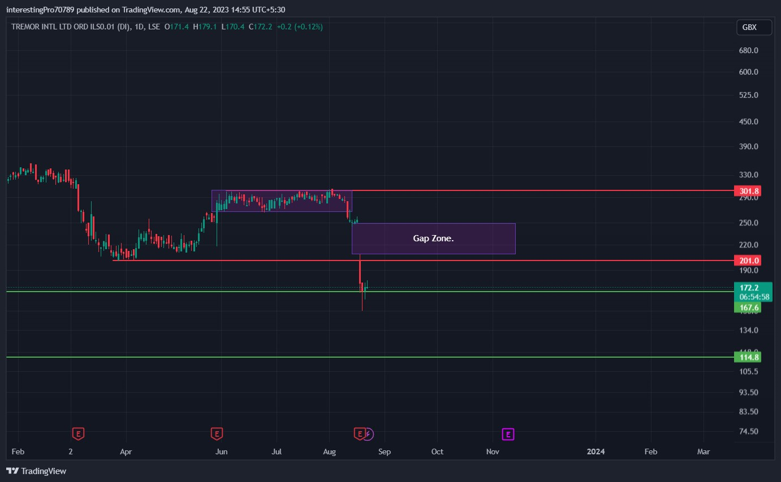Click the low value L170.4 in header
781x482 pixels.
coord(232,27)
